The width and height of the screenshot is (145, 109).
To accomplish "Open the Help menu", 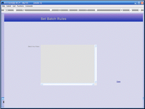I will tap(3, 6).
